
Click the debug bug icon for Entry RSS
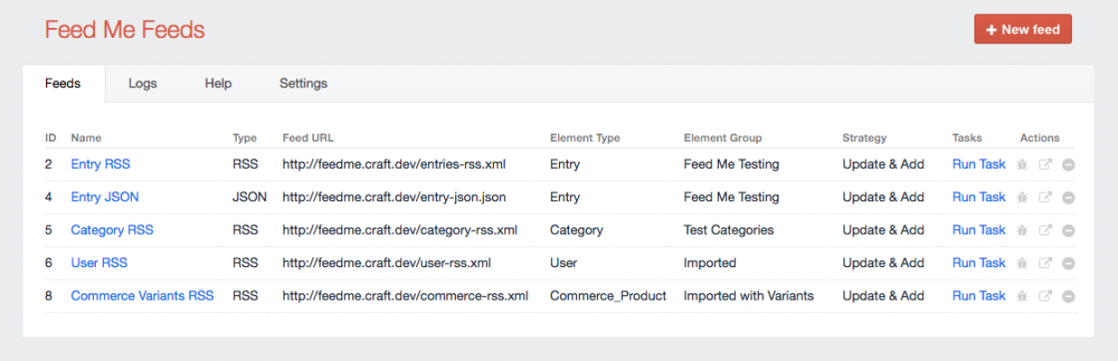pyautogui.click(x=1022, y=165)
